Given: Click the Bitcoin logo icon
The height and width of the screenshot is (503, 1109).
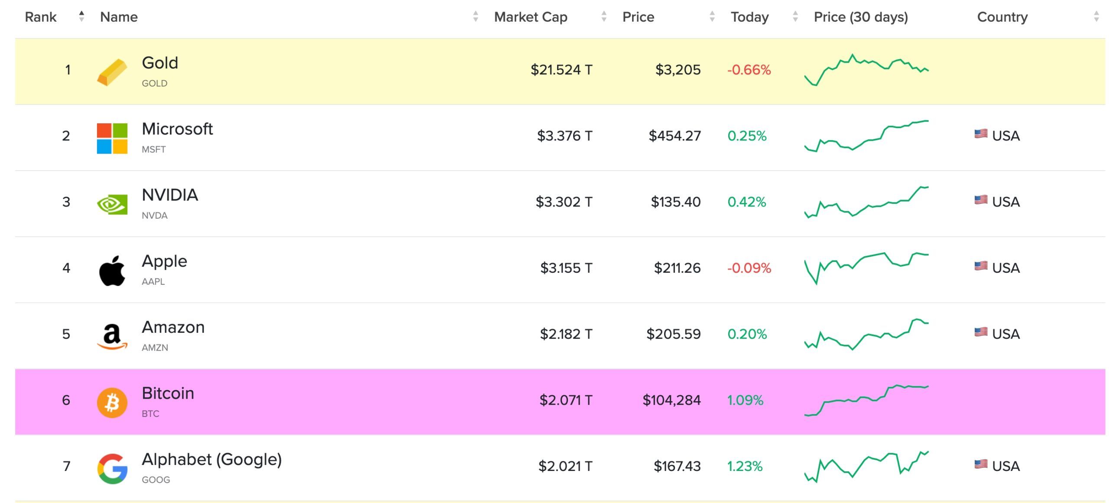Looking at the screenshot, I should (112, 403).
